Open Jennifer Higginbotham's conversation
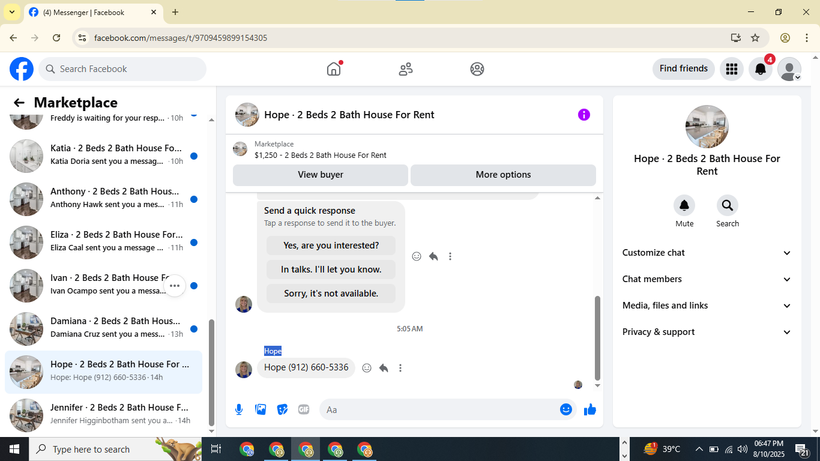This screenshot has width=820, height=461. pos(104,415)
